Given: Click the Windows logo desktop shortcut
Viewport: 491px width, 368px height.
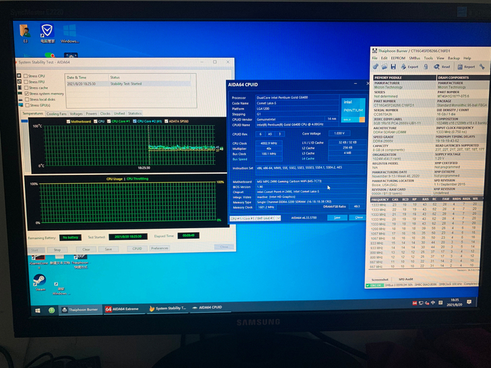Looking at the screenshot, I should point(69,34).
